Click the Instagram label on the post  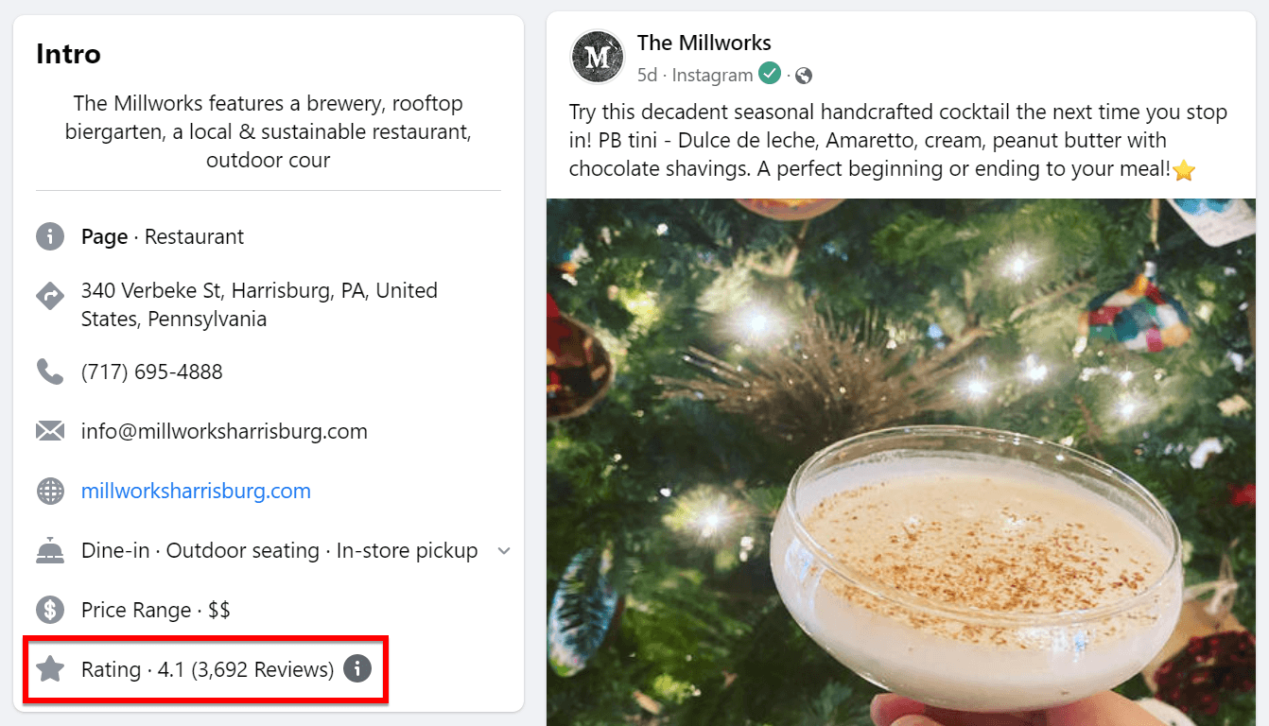click(x=712, y=75)
